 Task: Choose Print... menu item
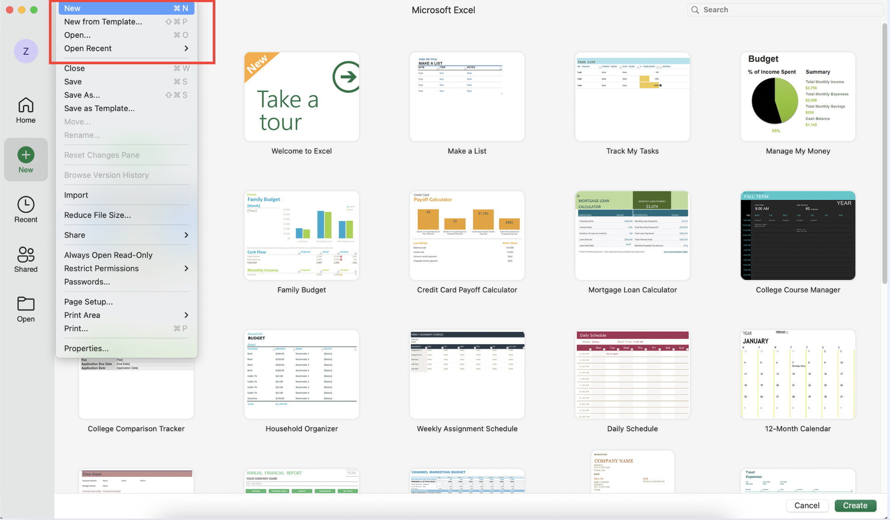point(126,328)
